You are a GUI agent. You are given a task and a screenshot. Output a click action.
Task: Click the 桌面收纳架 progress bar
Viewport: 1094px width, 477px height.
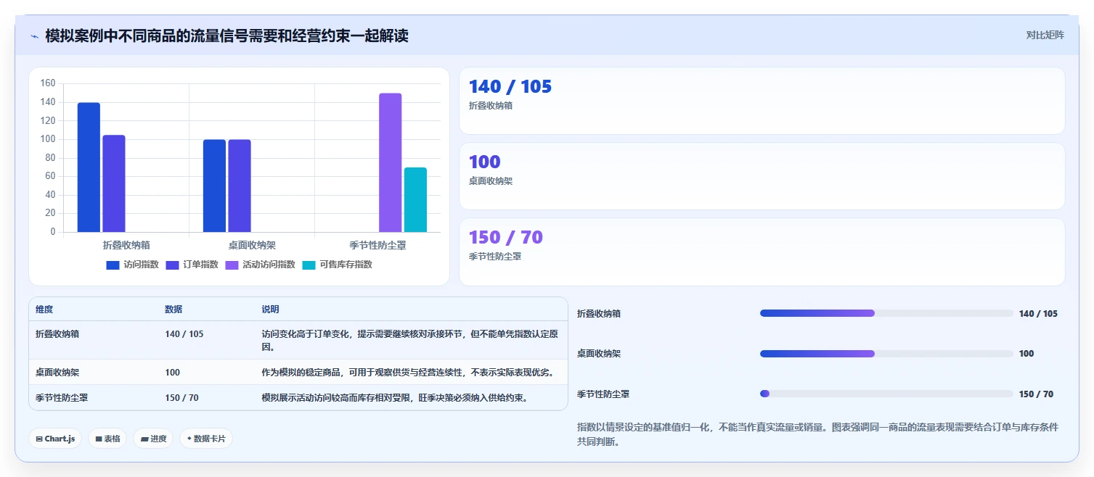coord(886,354)
